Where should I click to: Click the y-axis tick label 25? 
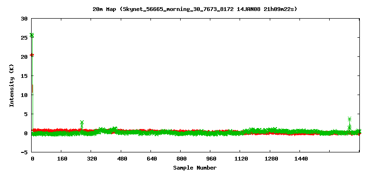pos(24,37)
